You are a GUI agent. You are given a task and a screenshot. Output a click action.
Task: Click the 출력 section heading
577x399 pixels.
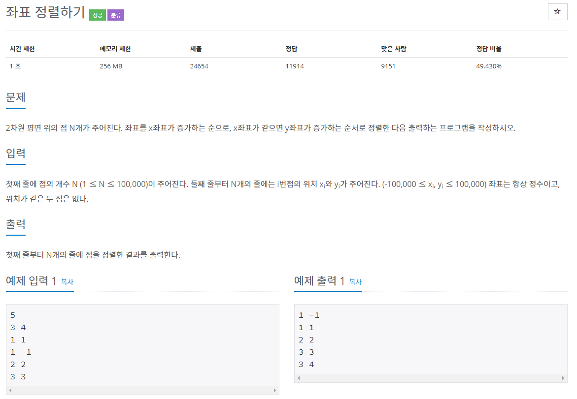pyautogui.click(x=16, y=224)
